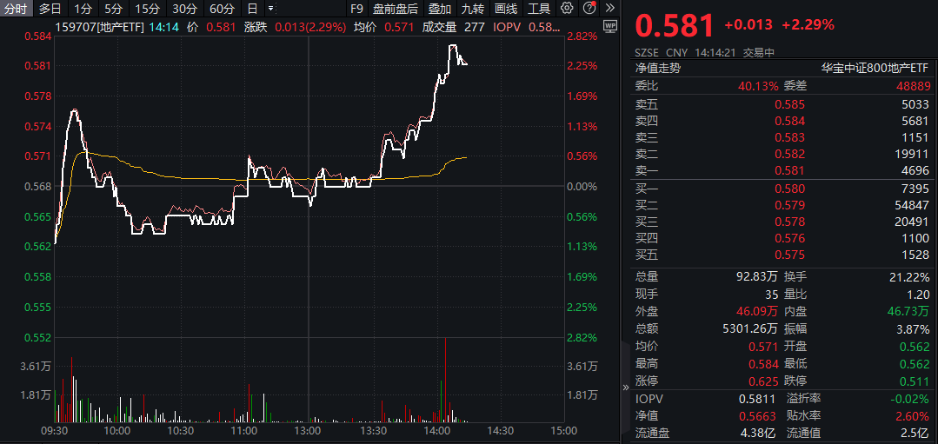Select the 卖三 ask row at 0.583

tap(782, 137)
